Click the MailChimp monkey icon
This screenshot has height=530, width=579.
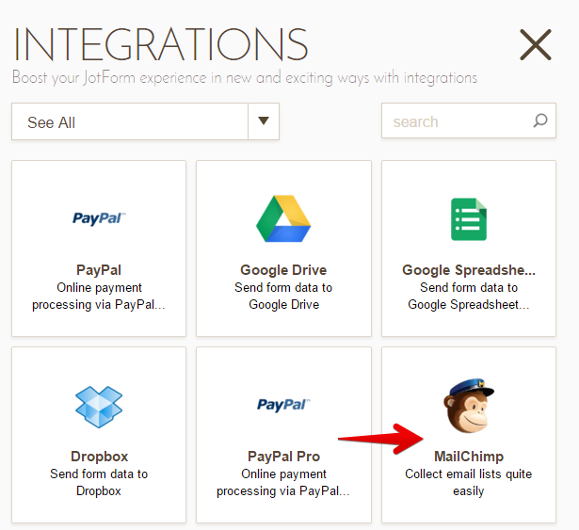click(x=468, y=405)
